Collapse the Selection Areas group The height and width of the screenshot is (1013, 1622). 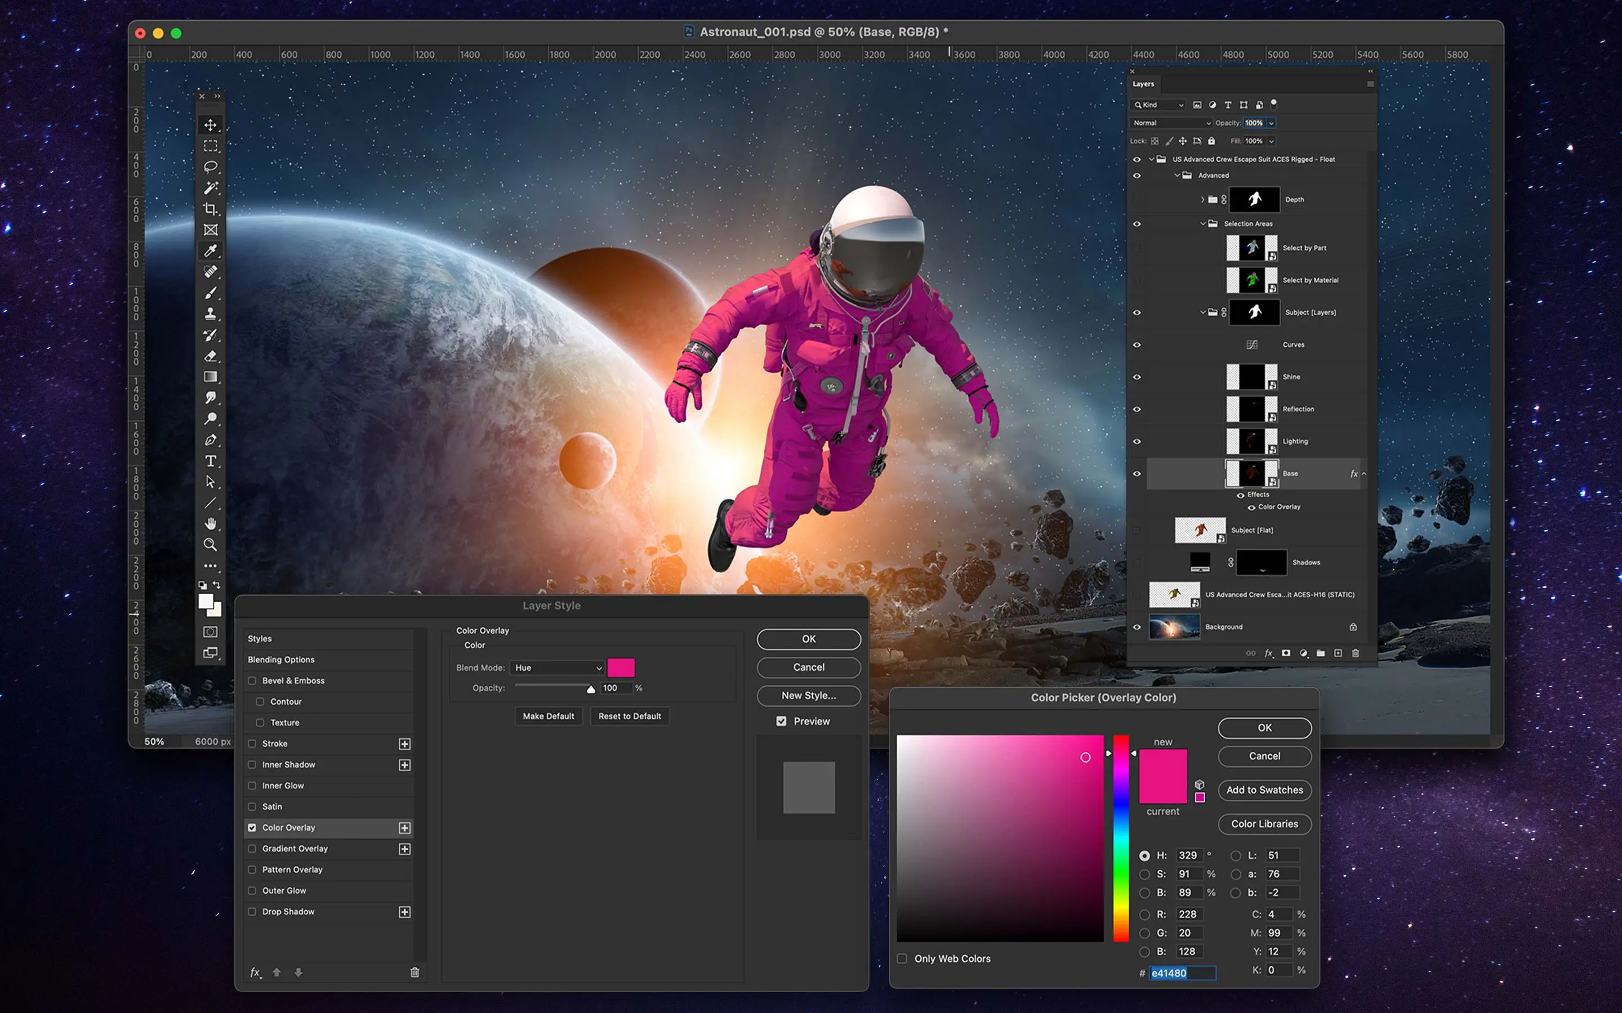pyautogui.click(x=1203, y=224)
